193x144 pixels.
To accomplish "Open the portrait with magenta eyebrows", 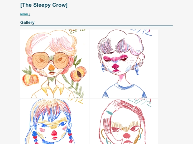I will pyautogui.click(x=124, y=64).
